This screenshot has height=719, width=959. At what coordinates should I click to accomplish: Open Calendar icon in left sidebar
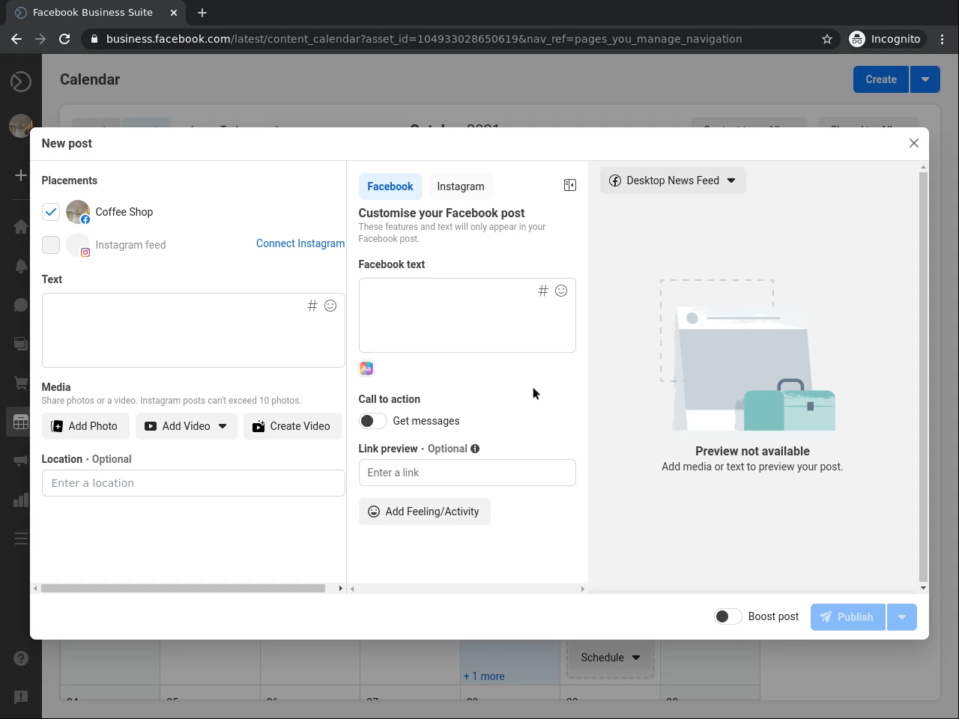(x=21, y=422)
